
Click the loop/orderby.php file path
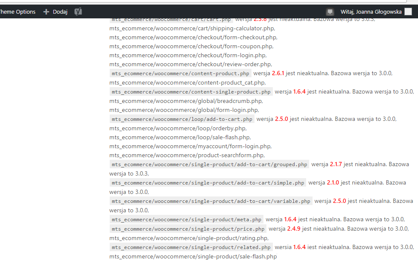[x=178, y=129]
